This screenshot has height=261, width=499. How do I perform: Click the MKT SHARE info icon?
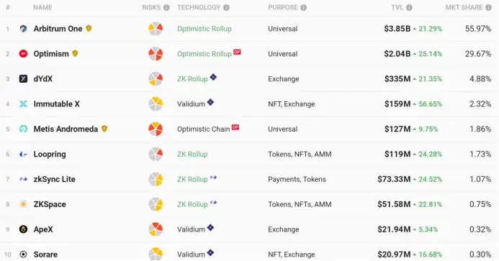point(488,8)
